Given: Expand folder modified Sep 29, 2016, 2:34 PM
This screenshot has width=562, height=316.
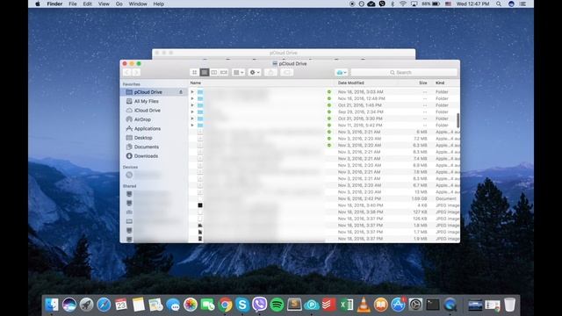Looking at the screenshot, I should [x=192, y=111].
